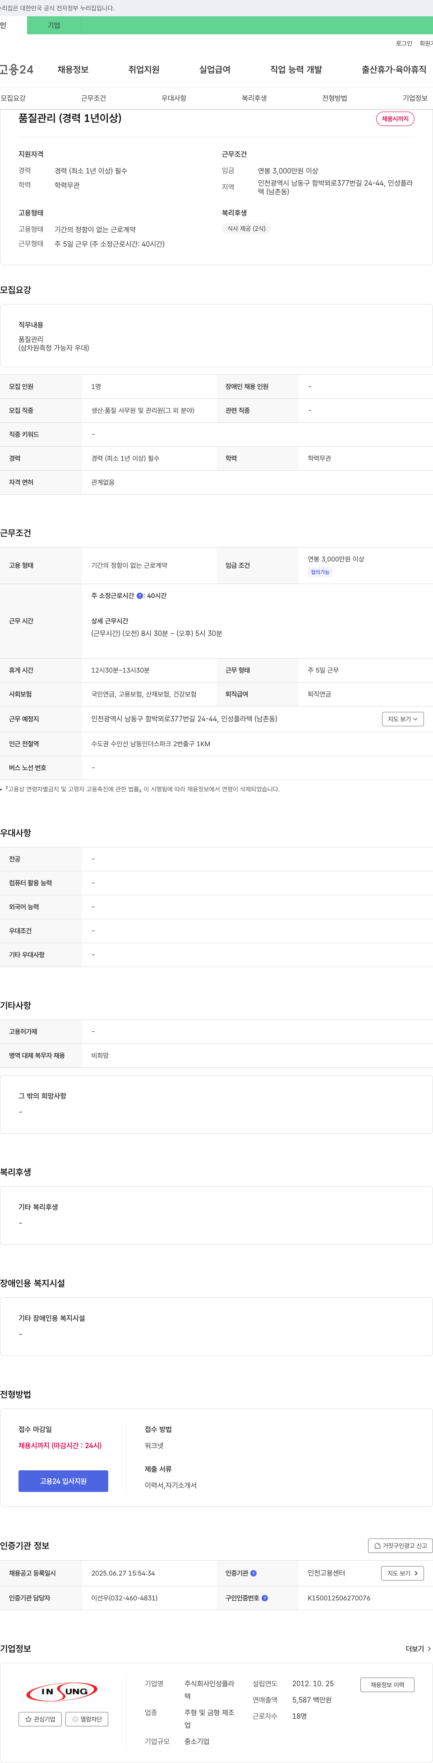Expand 지도 보기 for 근무 예정지
Screen dimensions: 433x1763
(x=403, y=719)
